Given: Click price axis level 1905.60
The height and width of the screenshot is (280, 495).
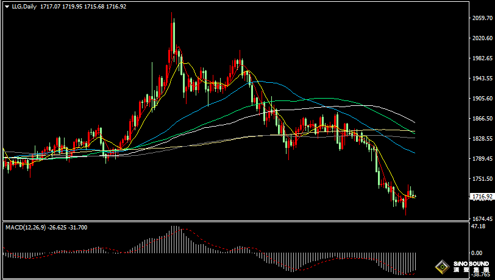Looking at the screenshot, I should pyautogui.click(x=482, y=99).
